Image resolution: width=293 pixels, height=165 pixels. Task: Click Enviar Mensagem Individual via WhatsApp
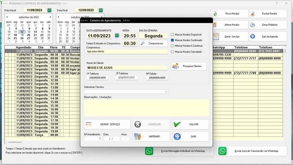pos(178,151)
